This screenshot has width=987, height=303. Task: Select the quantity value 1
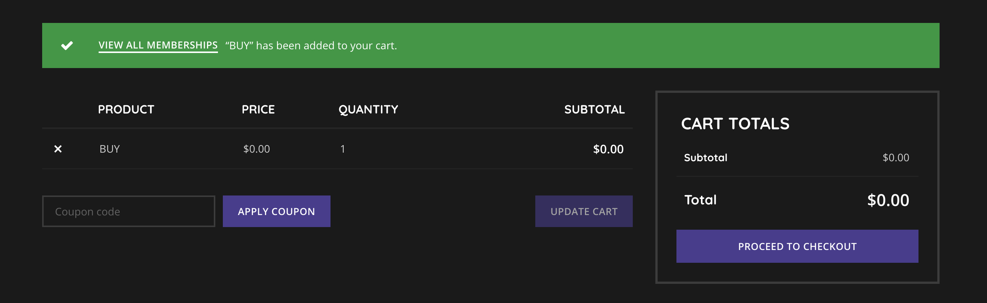[343, 149]
